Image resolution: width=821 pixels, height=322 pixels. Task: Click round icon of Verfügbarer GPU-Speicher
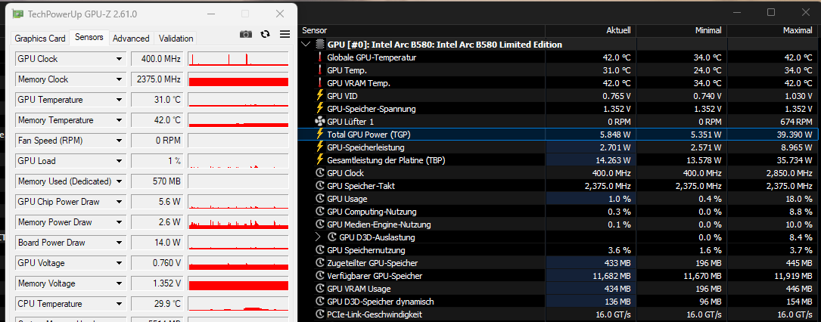[320, 275]
